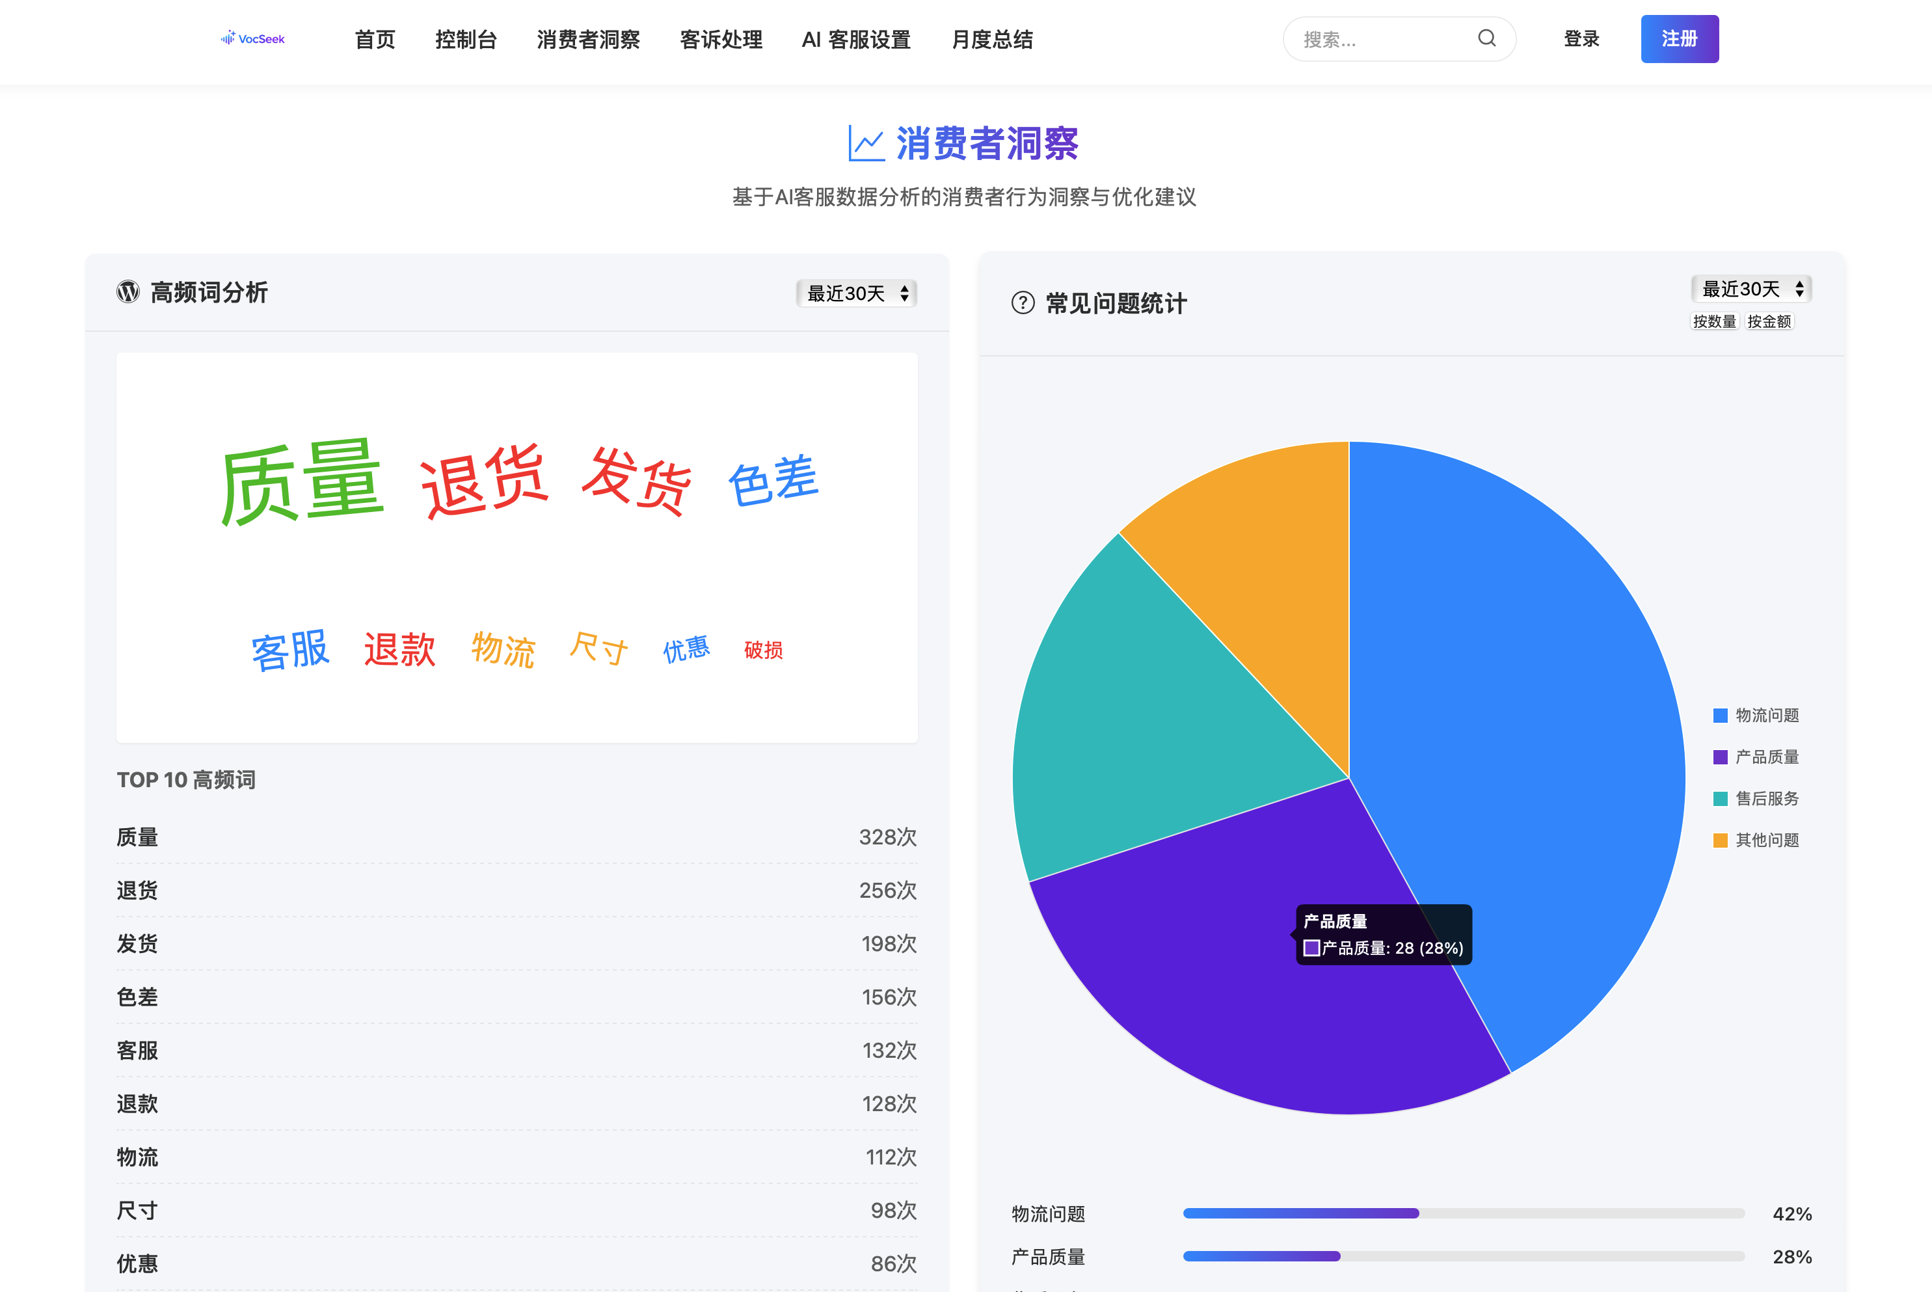Click the search magnifier icon
Viewport: 1932px width, 1292px height.
1486,38
